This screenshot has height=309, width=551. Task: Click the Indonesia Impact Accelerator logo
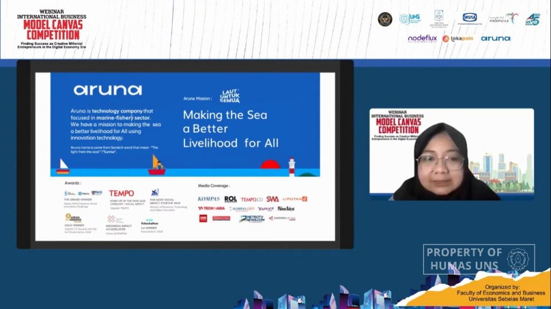click(115, 219)
